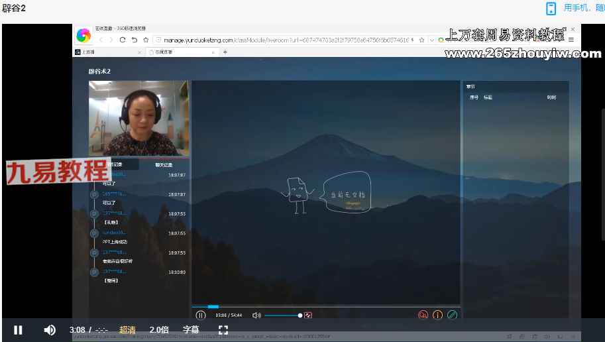The width and height of the screenshot is (605, 342).
Task: Click the red circular Q&A icon
Action: point(423,315)
